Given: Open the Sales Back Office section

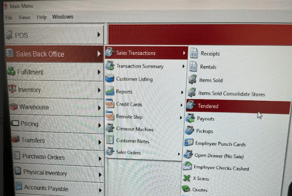Looking at the screenshot, I should (54, 54).
